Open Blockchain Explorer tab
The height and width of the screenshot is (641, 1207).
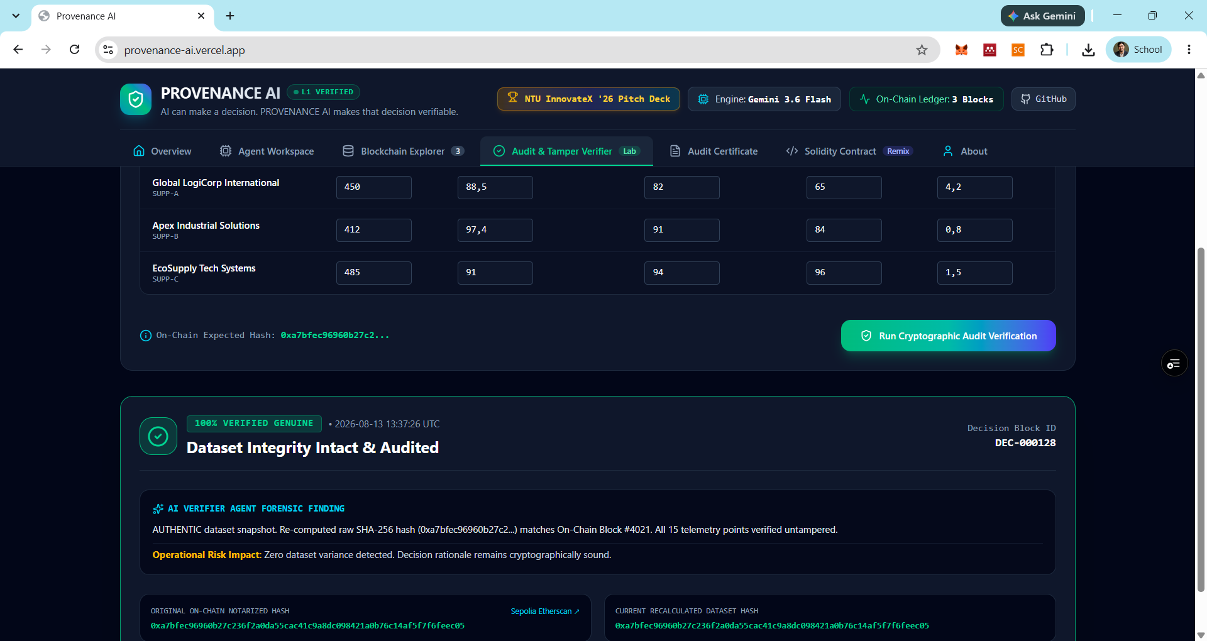403,151
